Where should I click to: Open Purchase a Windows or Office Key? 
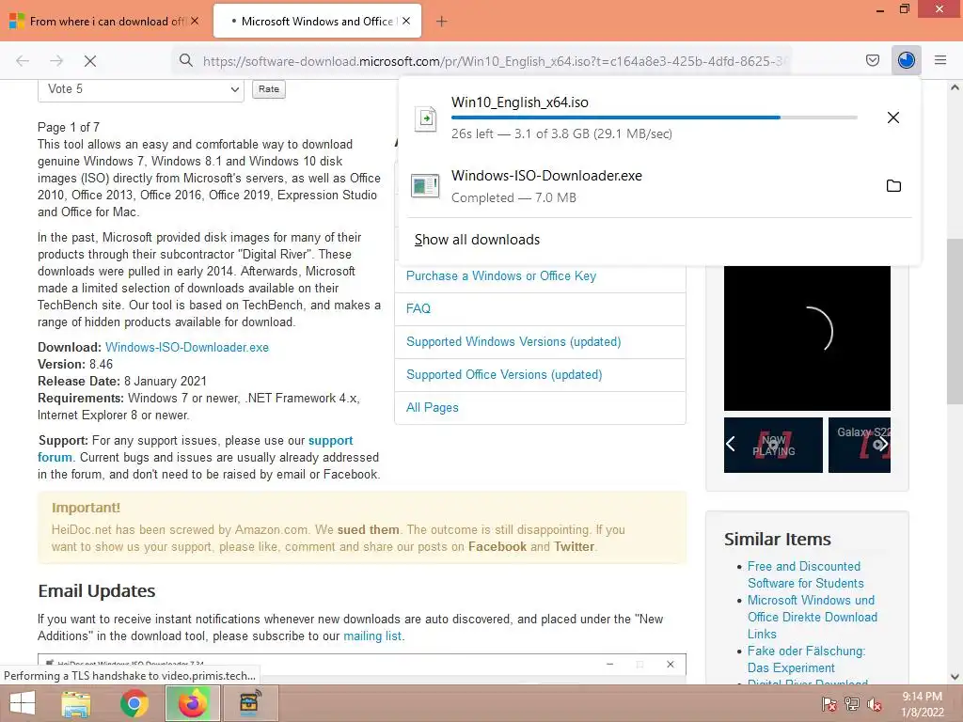pos(501,276)
